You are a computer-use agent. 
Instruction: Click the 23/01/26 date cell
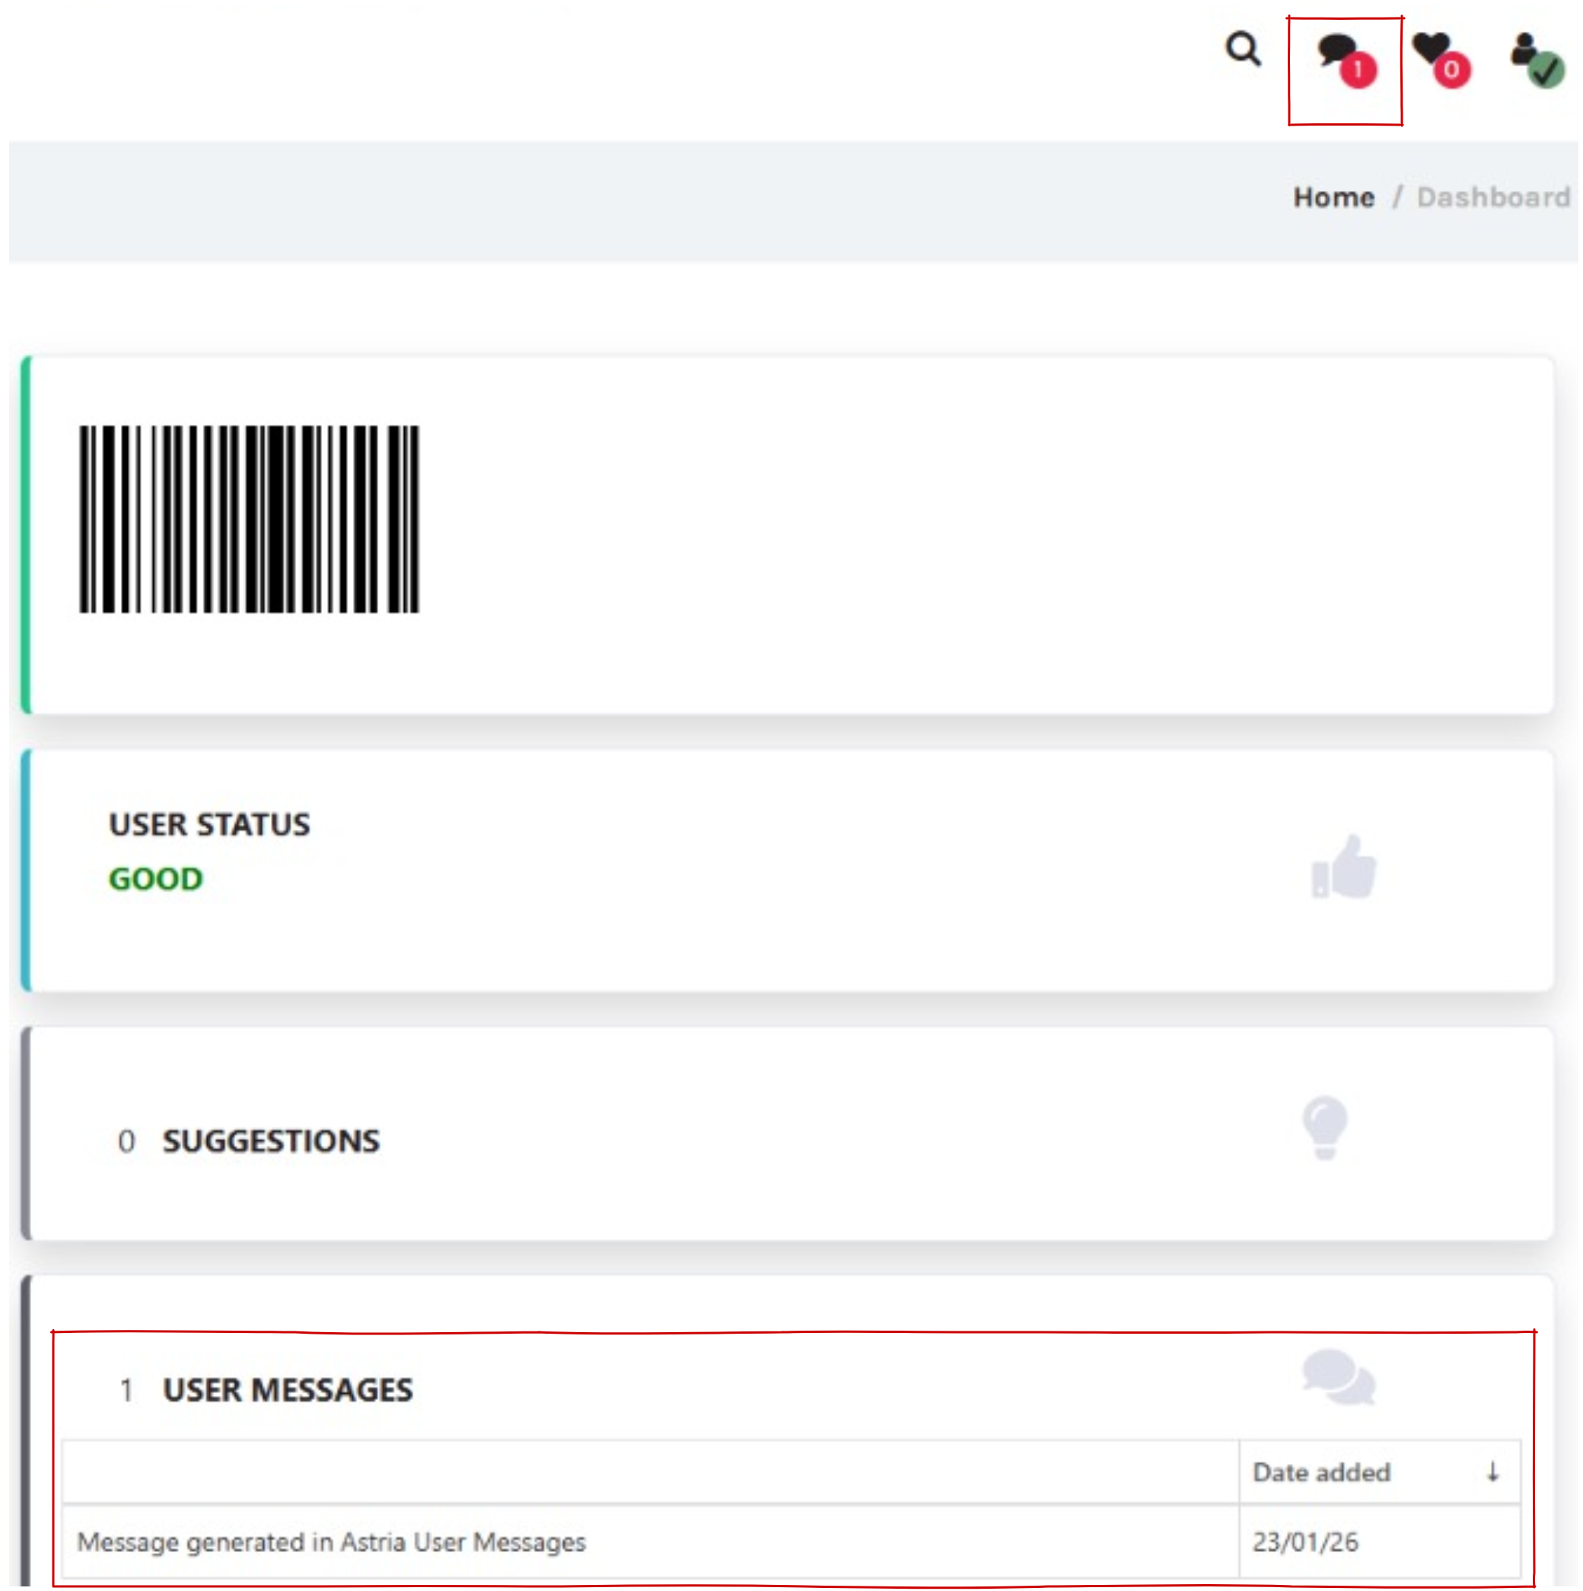tap(1304, 1542)
